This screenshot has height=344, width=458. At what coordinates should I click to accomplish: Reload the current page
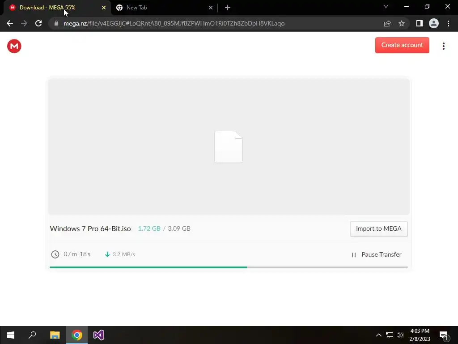click(x=38, y=23)
